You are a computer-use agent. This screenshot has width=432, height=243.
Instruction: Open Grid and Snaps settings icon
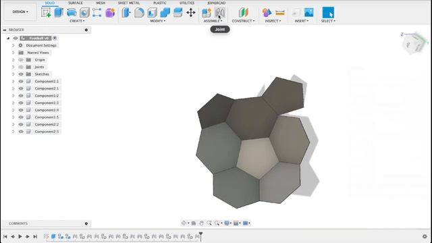click(236, 223)
